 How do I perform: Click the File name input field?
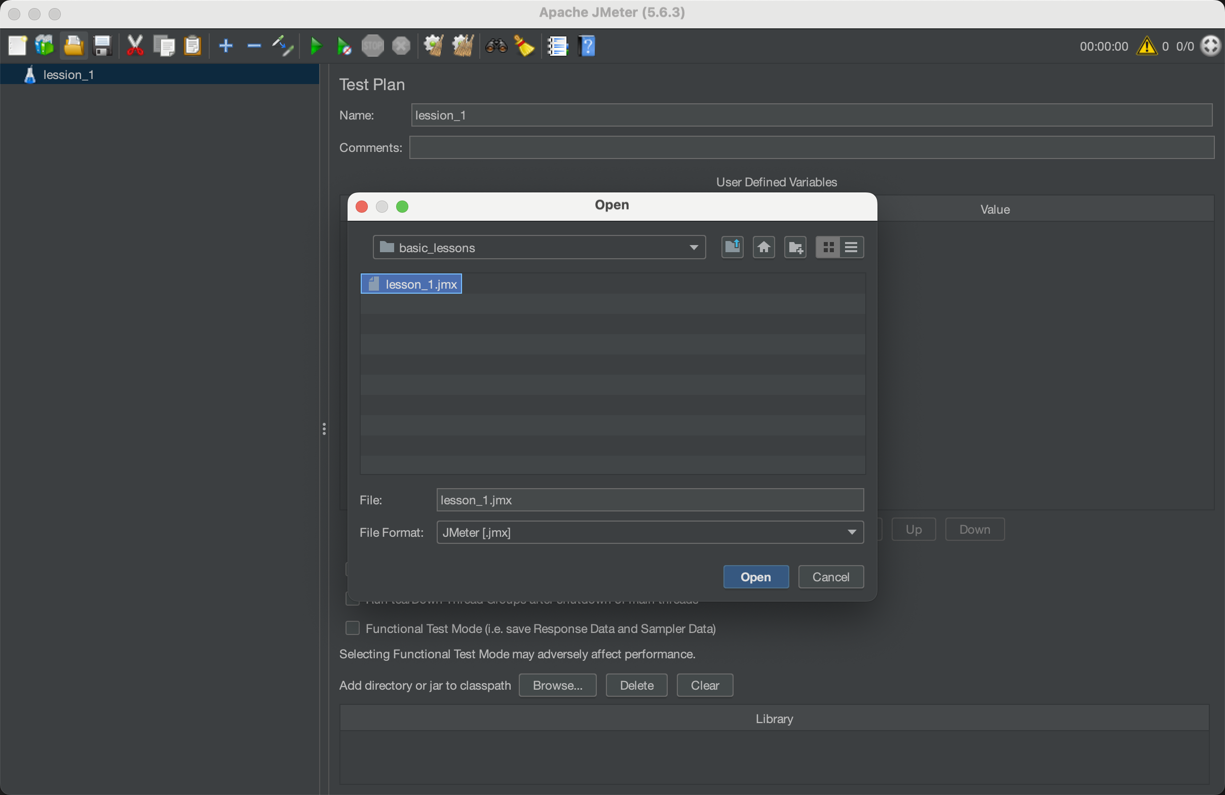click(x=649, y=500)
